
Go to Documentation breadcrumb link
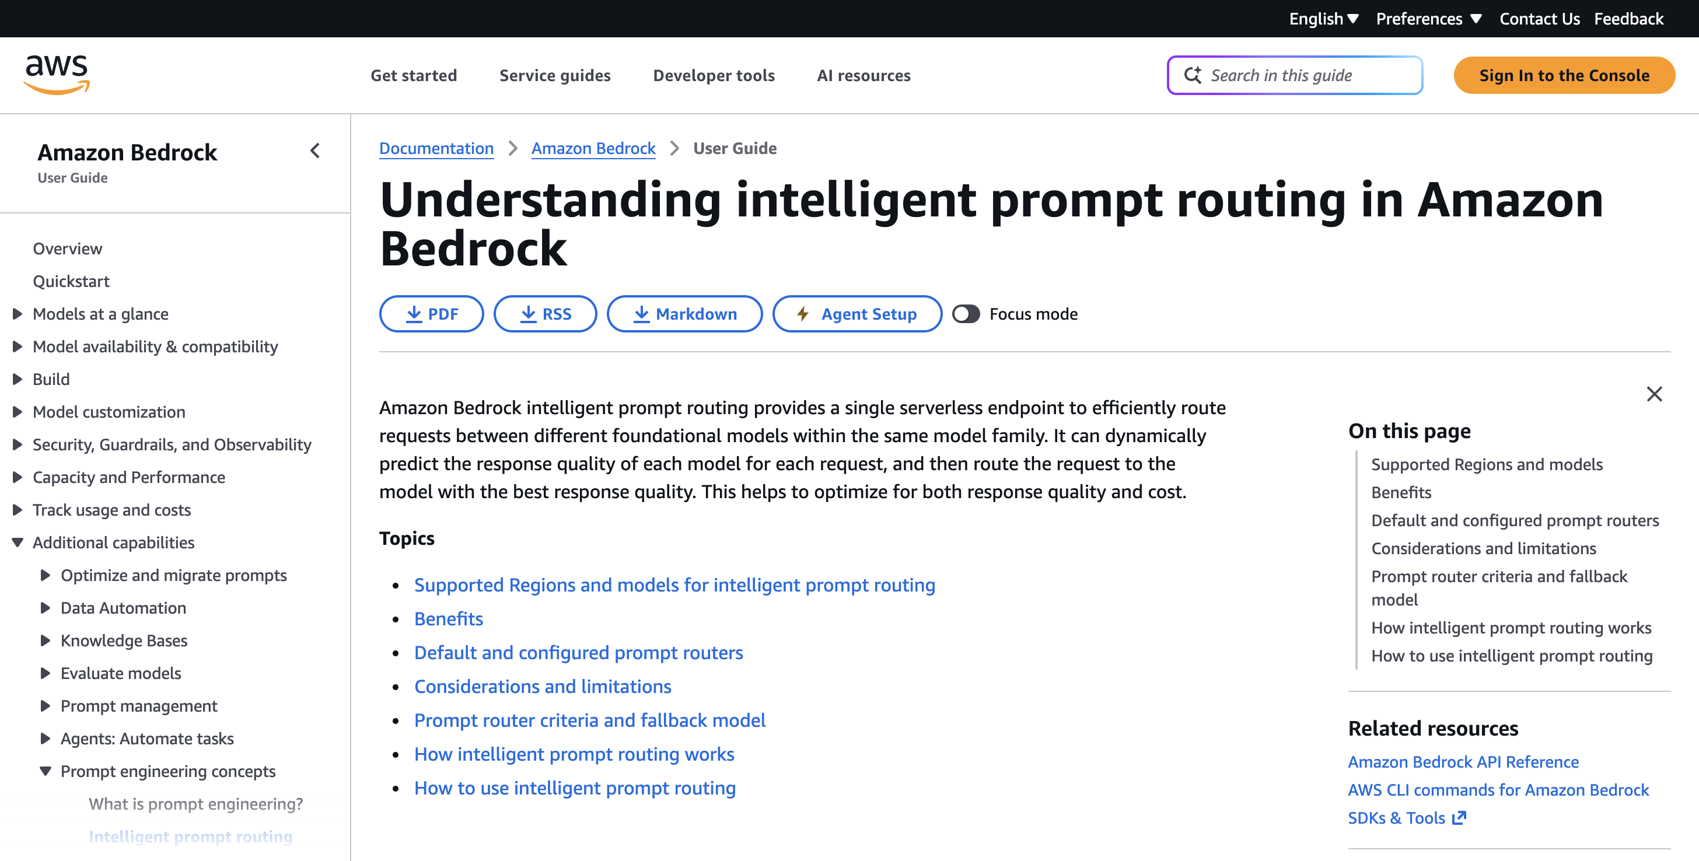click(x=436, y=148)
